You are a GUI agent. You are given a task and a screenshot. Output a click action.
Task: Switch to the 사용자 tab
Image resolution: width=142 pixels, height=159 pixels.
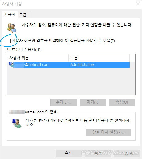(x=10, y=15)
